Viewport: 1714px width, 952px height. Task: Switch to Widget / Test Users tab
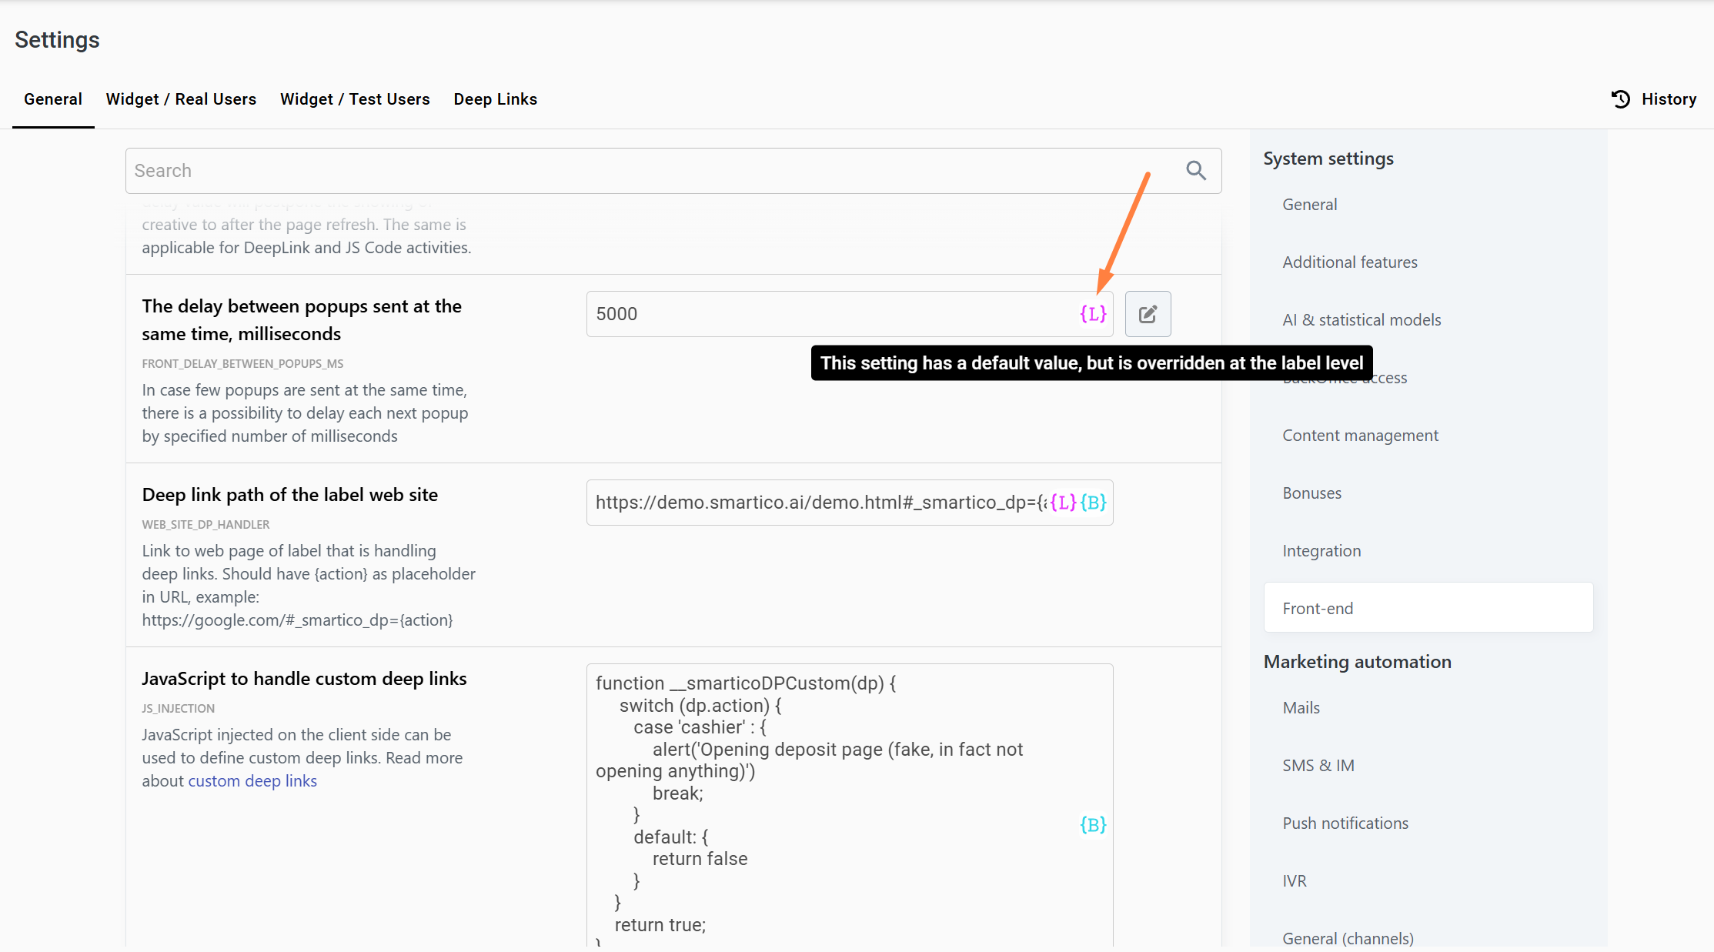pyautogui.click(x=355, y=99)
